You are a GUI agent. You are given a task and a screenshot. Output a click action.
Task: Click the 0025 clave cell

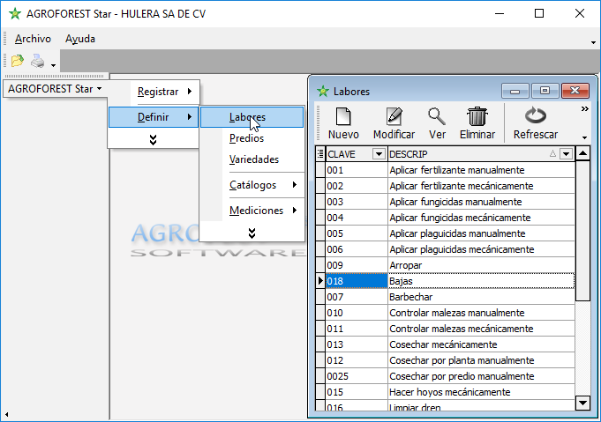tap(357, 376)
